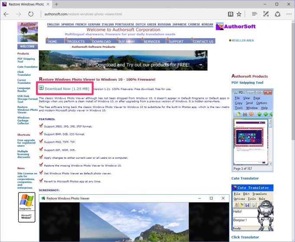Close the Restore Windows Photo tab

tap(48, 4)
